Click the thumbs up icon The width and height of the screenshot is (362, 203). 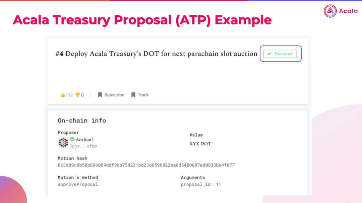click(x=63, y=95)
